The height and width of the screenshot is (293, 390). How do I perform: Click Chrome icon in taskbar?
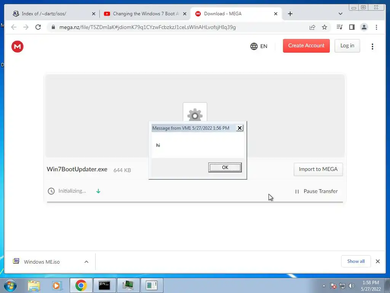(81, 285)
